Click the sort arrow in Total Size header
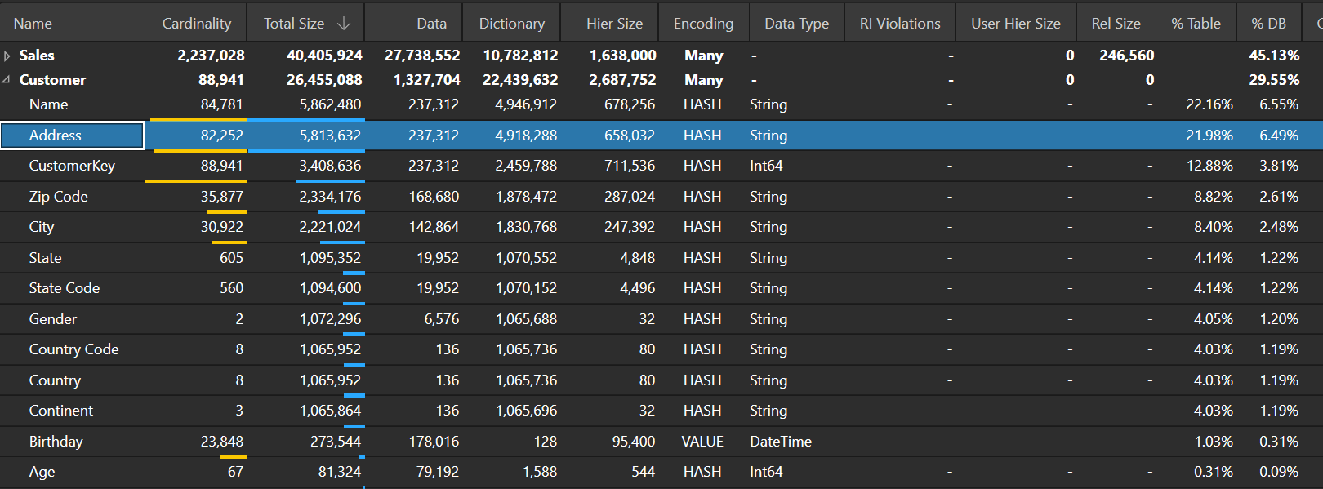Viewport: 1323px width, 489px height. point(344,24)
